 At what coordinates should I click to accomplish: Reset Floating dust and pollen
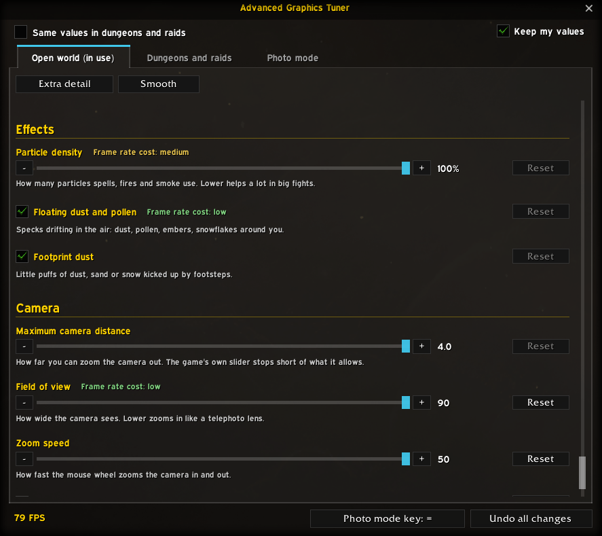pos(540,212)
